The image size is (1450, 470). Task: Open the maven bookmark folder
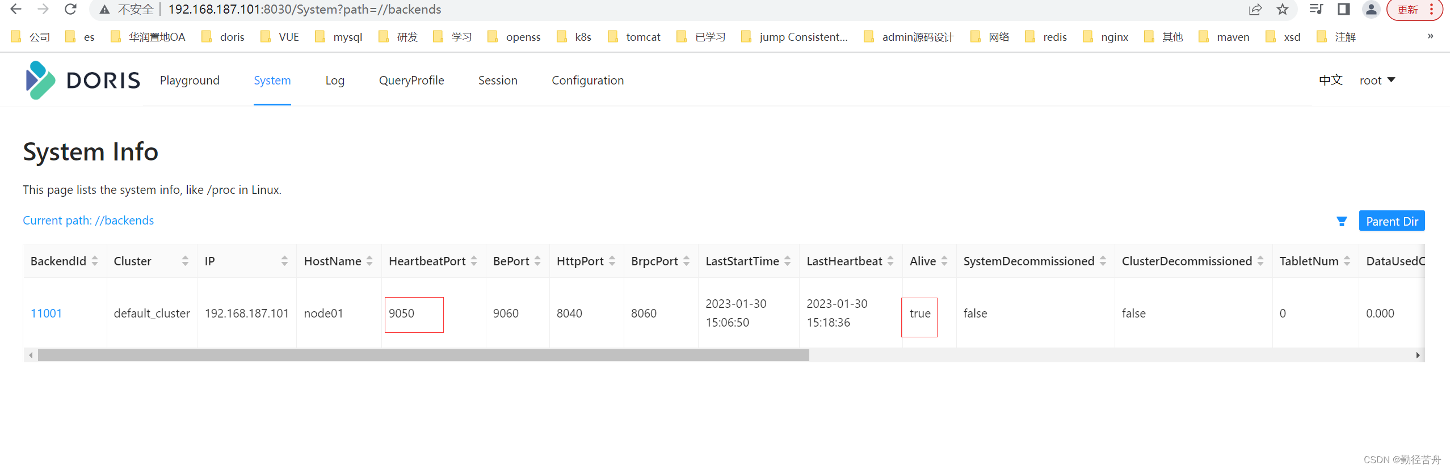coord(1224,37)
